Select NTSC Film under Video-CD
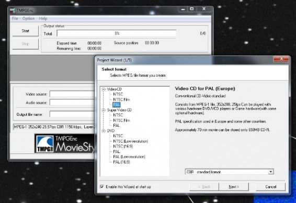296x203 pixels. coord(121,100)
